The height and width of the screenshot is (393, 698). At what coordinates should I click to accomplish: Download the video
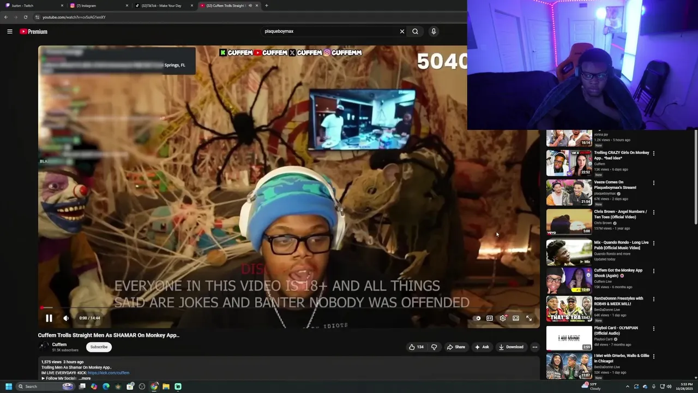pos(511,347)
